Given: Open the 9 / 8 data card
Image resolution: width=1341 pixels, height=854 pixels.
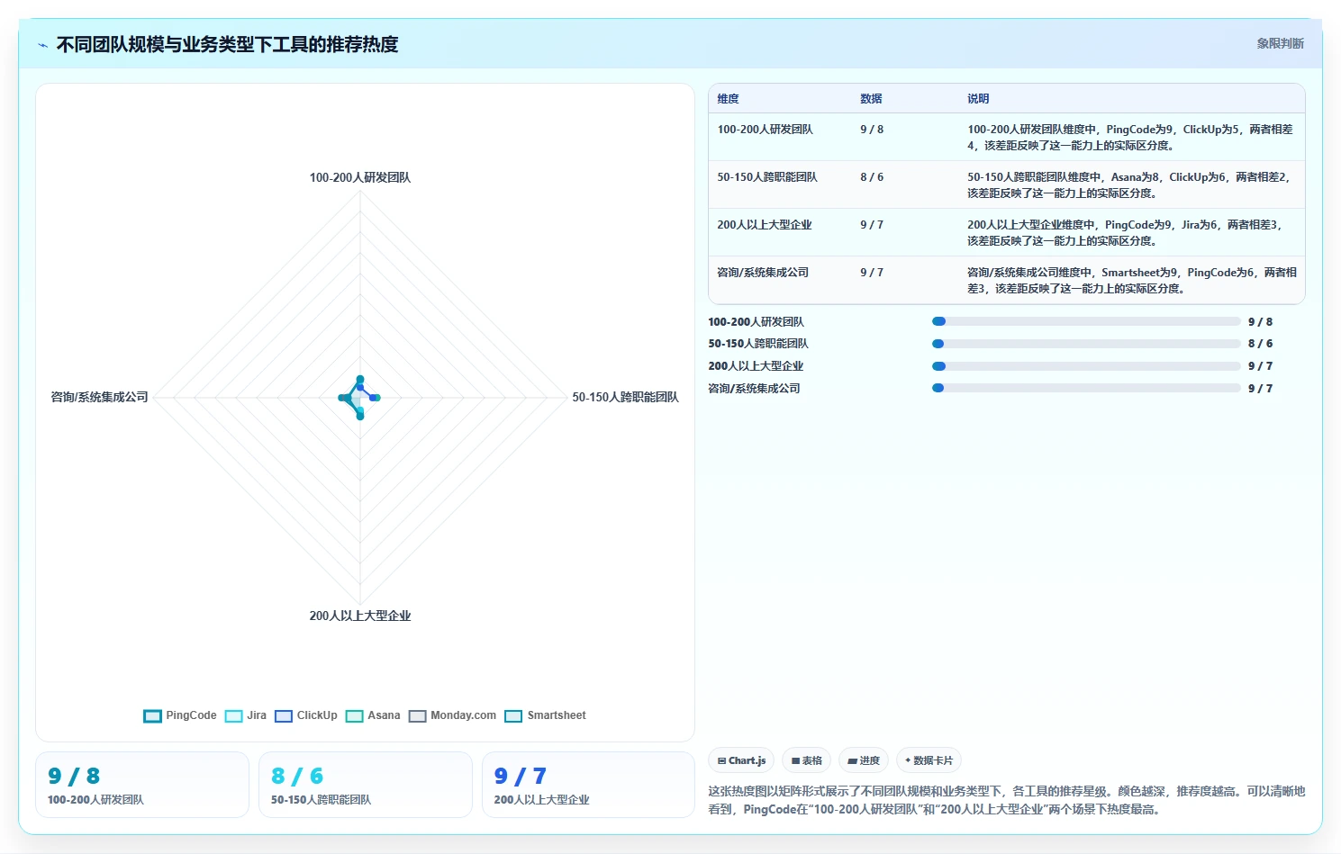Looking at the screenshot, I should click(x=142, y=785).
